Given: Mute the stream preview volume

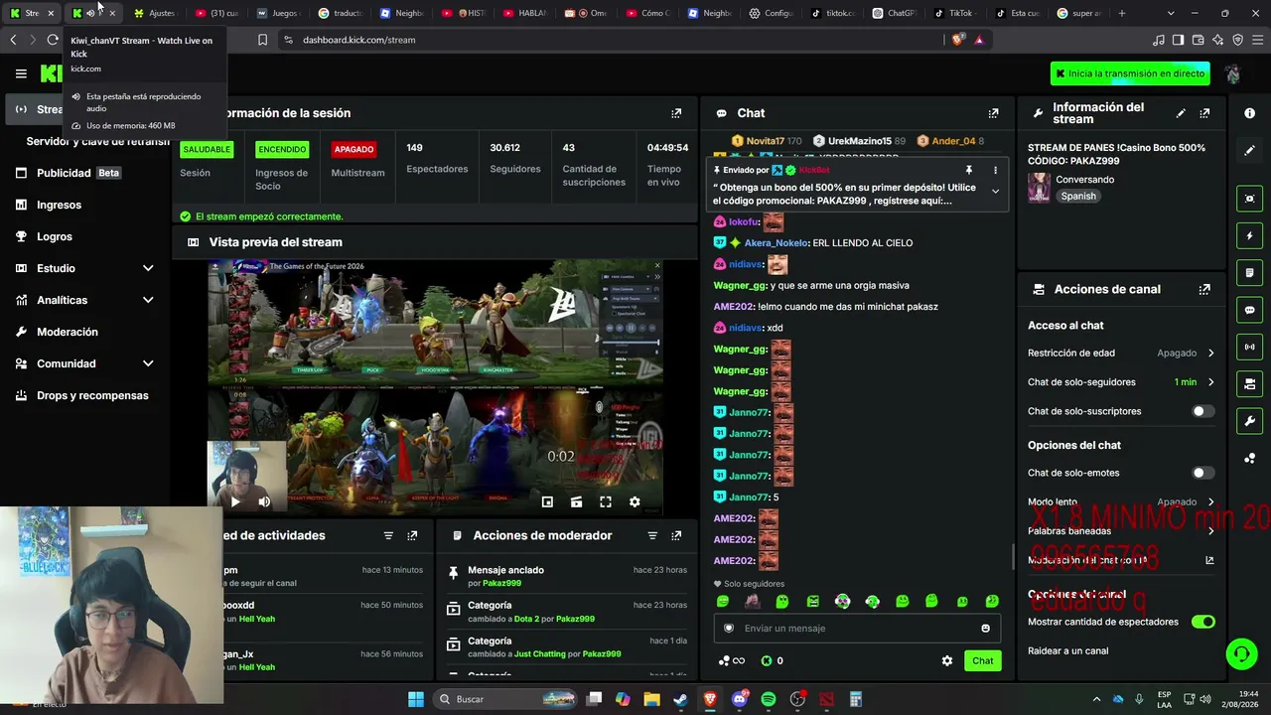Looking at the screenshot, I should point(264,501).
